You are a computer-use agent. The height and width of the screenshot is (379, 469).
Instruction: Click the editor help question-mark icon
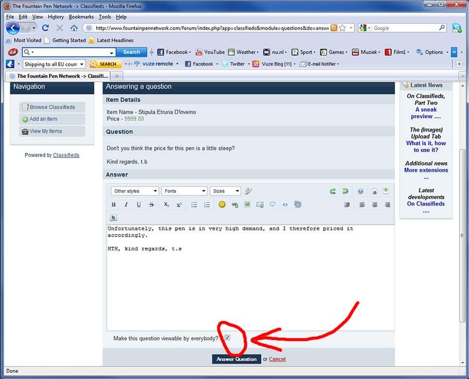tap(360, 191)
